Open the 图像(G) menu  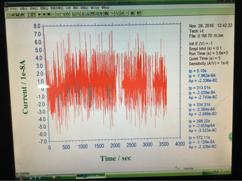[x=44, y=9]
